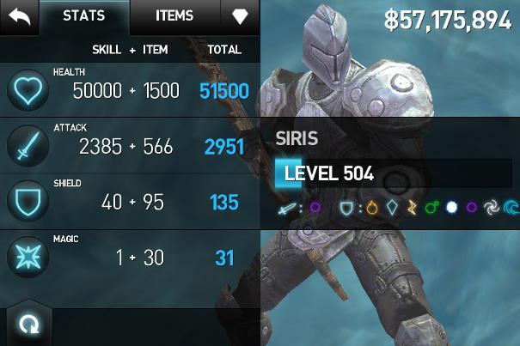Tap the LEVEL 504 experience bar
520x346 pixels.
[x=394, y=173]
